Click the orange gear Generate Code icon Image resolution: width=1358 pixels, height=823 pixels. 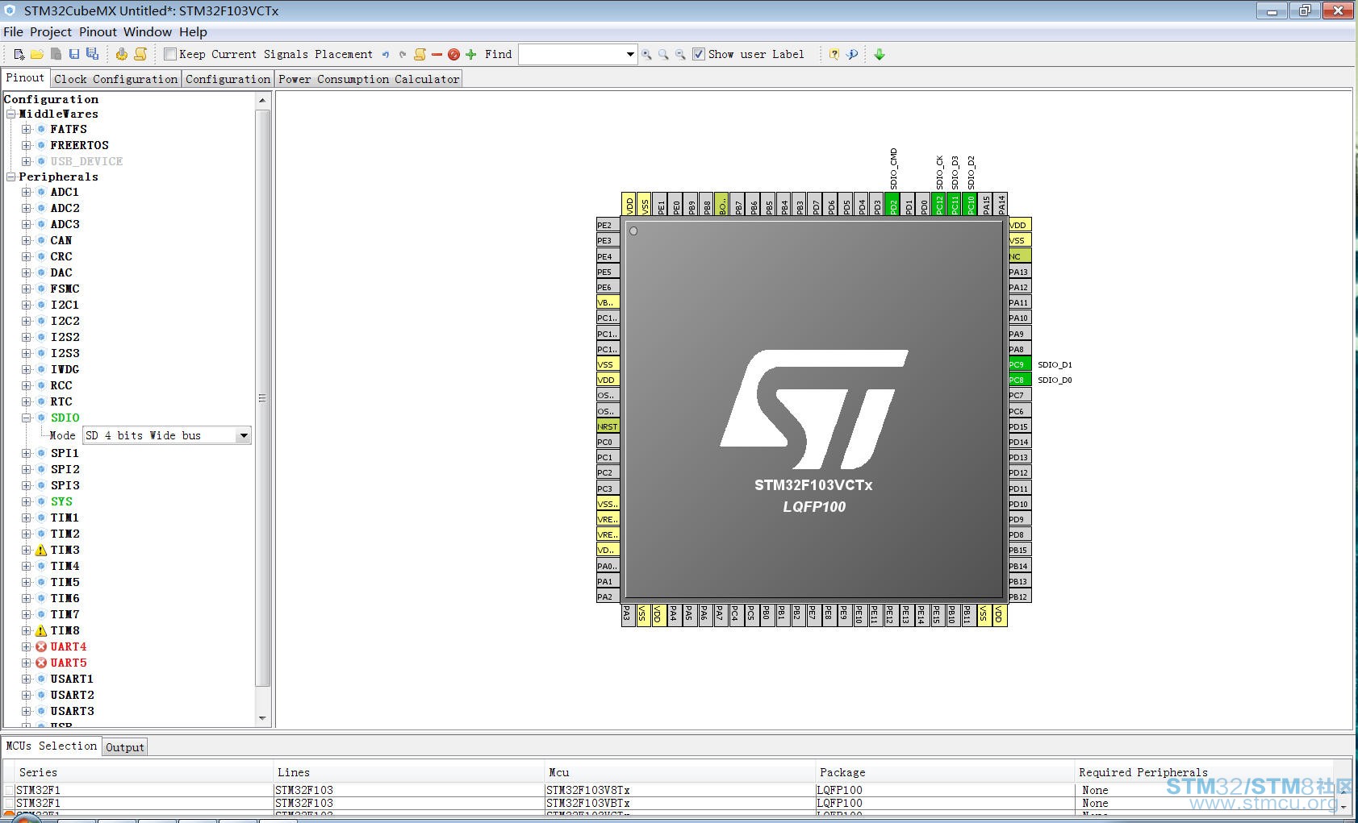pyautogui.click(x=121, y=54)
